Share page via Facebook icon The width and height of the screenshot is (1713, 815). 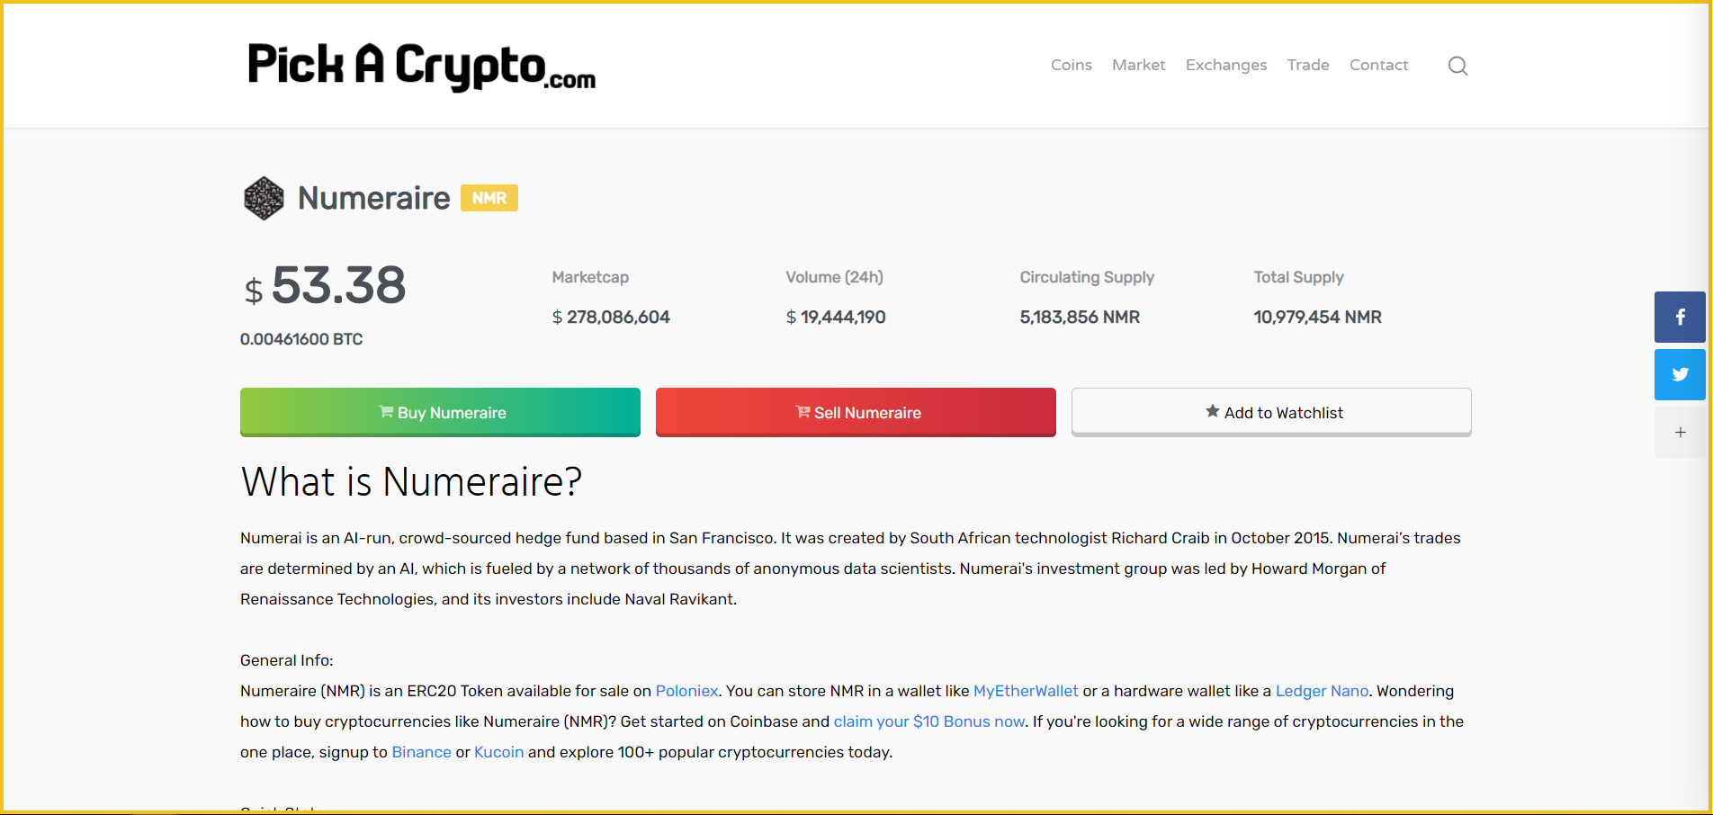[1680, 317]
